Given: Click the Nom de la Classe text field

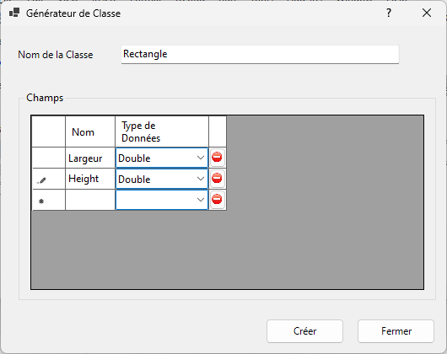Looking at the screenshot, I should [260, 54].
